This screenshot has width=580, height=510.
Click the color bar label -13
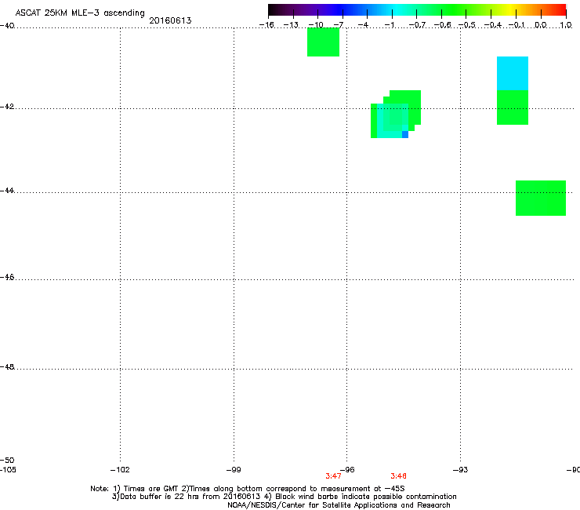(291, 25)
